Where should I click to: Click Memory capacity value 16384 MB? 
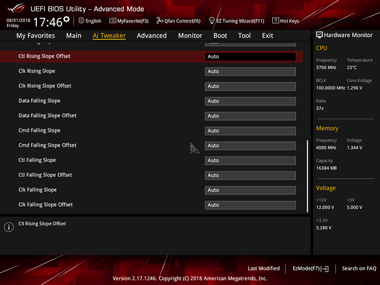(326, 168)
